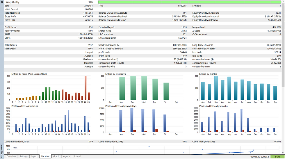Click the LR Correlation value 0.71
Image resolution: width=285 pixels, height=159 pixels.
[x=184, y=34]
